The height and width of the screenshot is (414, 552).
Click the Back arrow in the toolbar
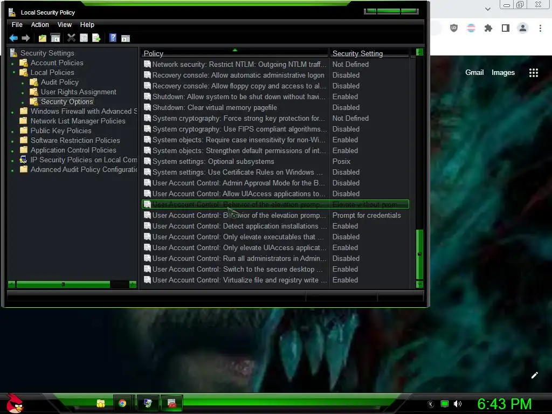[13, 38]
